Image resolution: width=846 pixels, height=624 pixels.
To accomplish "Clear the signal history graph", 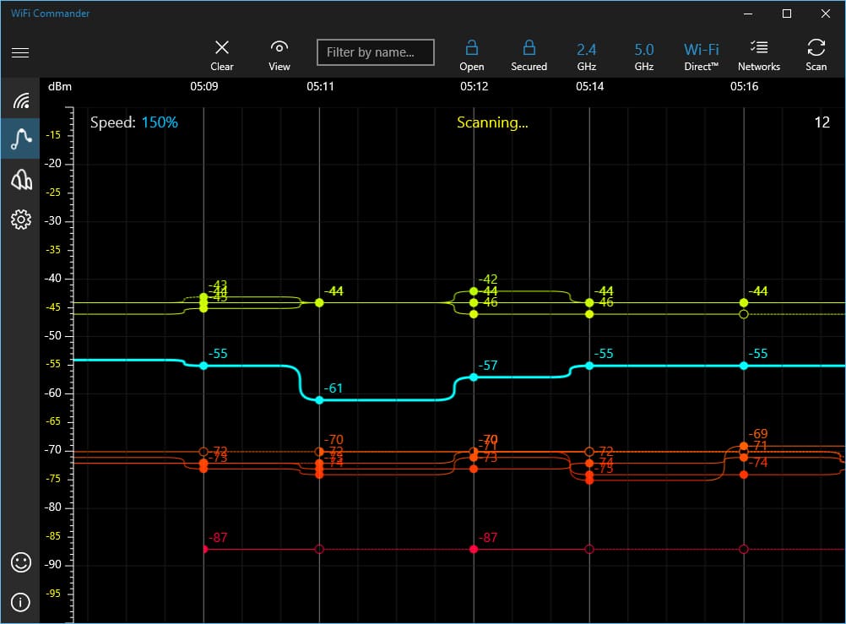I will point(222,54).
